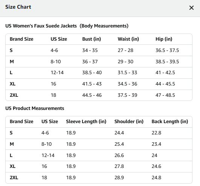Click the Size Chart title
Screen dimensions: 200x186
click(18, 7)
